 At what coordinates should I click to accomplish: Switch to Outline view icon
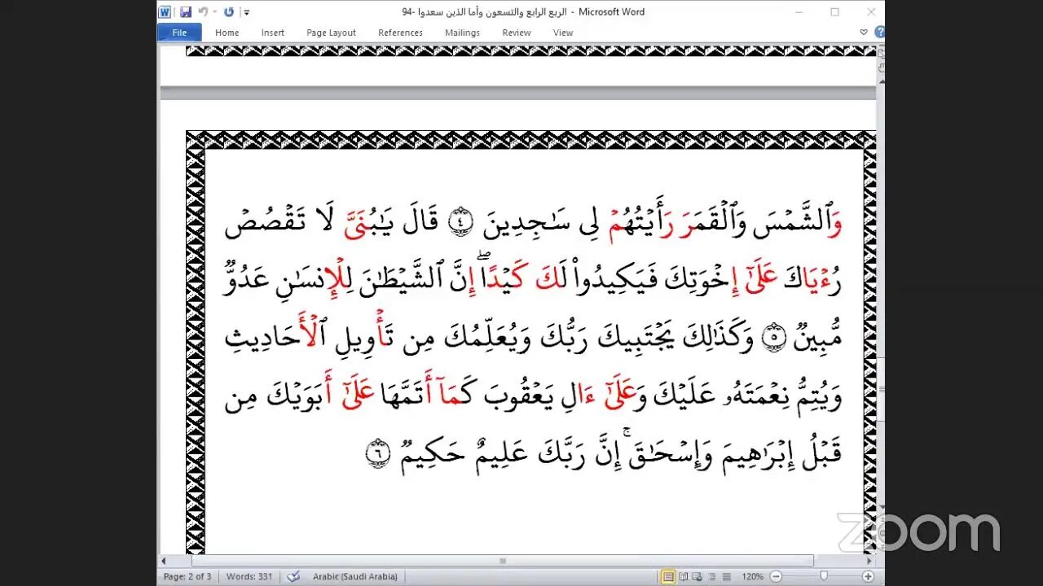point(712,576)
